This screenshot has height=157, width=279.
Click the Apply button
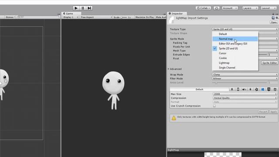pyautogui.click(x=273, y=112)
